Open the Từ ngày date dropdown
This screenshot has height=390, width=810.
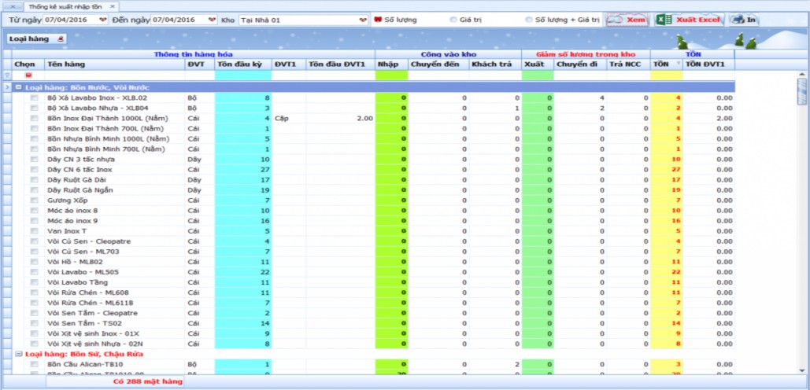[x=102, y=20]
